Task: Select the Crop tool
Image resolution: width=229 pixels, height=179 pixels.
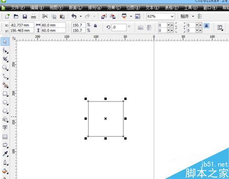Action: [5, 59]
